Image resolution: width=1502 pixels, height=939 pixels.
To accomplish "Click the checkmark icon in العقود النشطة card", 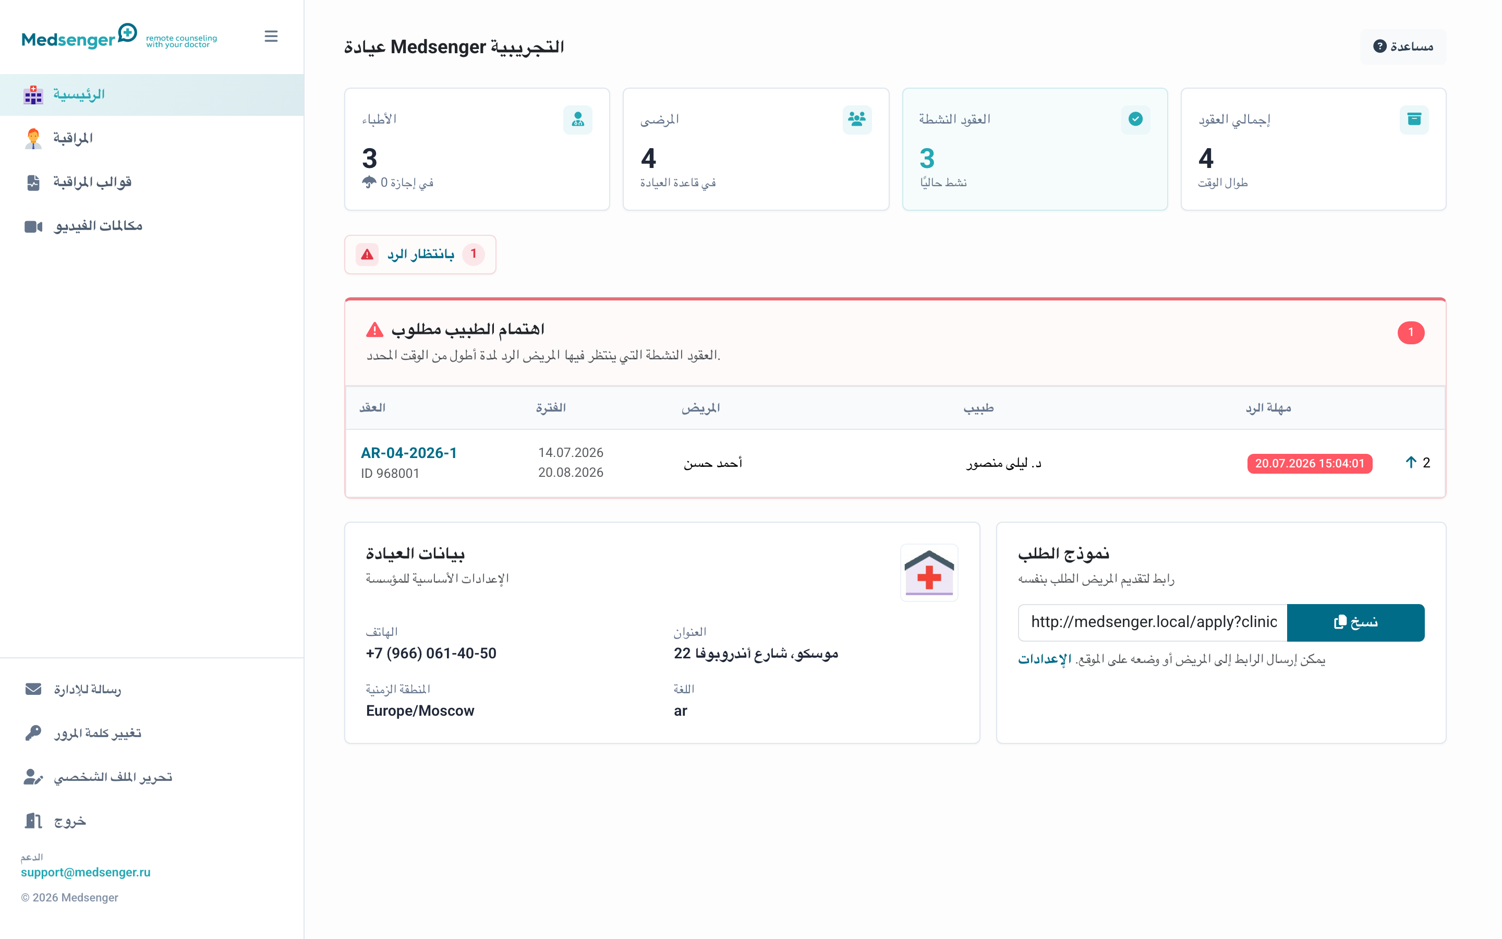I will point(1135,119).
